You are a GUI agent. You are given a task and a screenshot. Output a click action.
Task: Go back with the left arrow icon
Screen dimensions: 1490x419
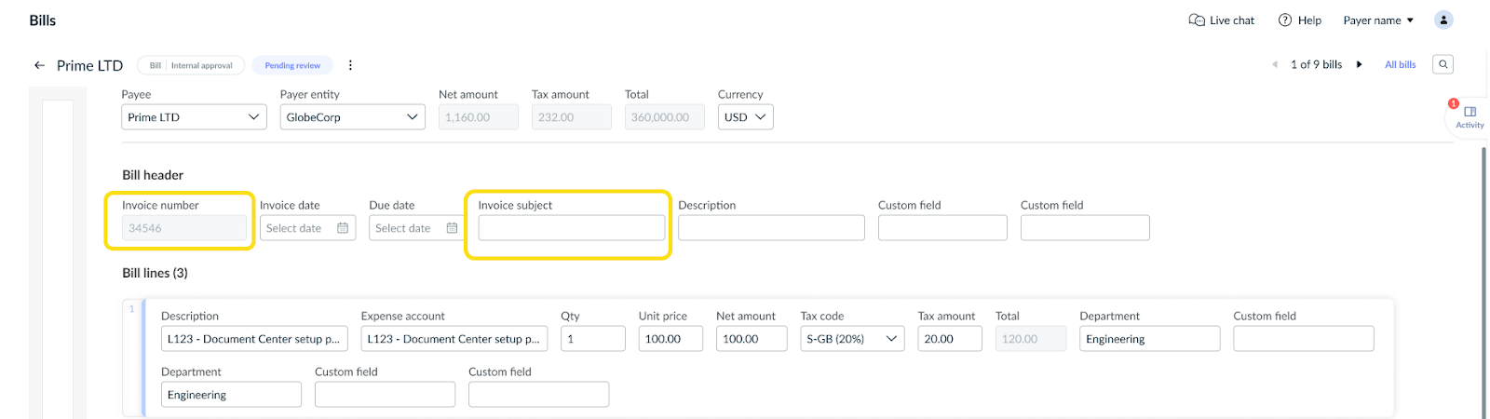39,65
